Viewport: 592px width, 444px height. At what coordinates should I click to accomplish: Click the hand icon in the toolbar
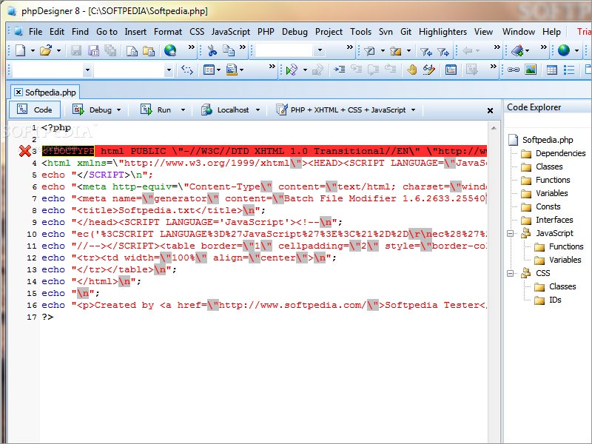point(411,70)
